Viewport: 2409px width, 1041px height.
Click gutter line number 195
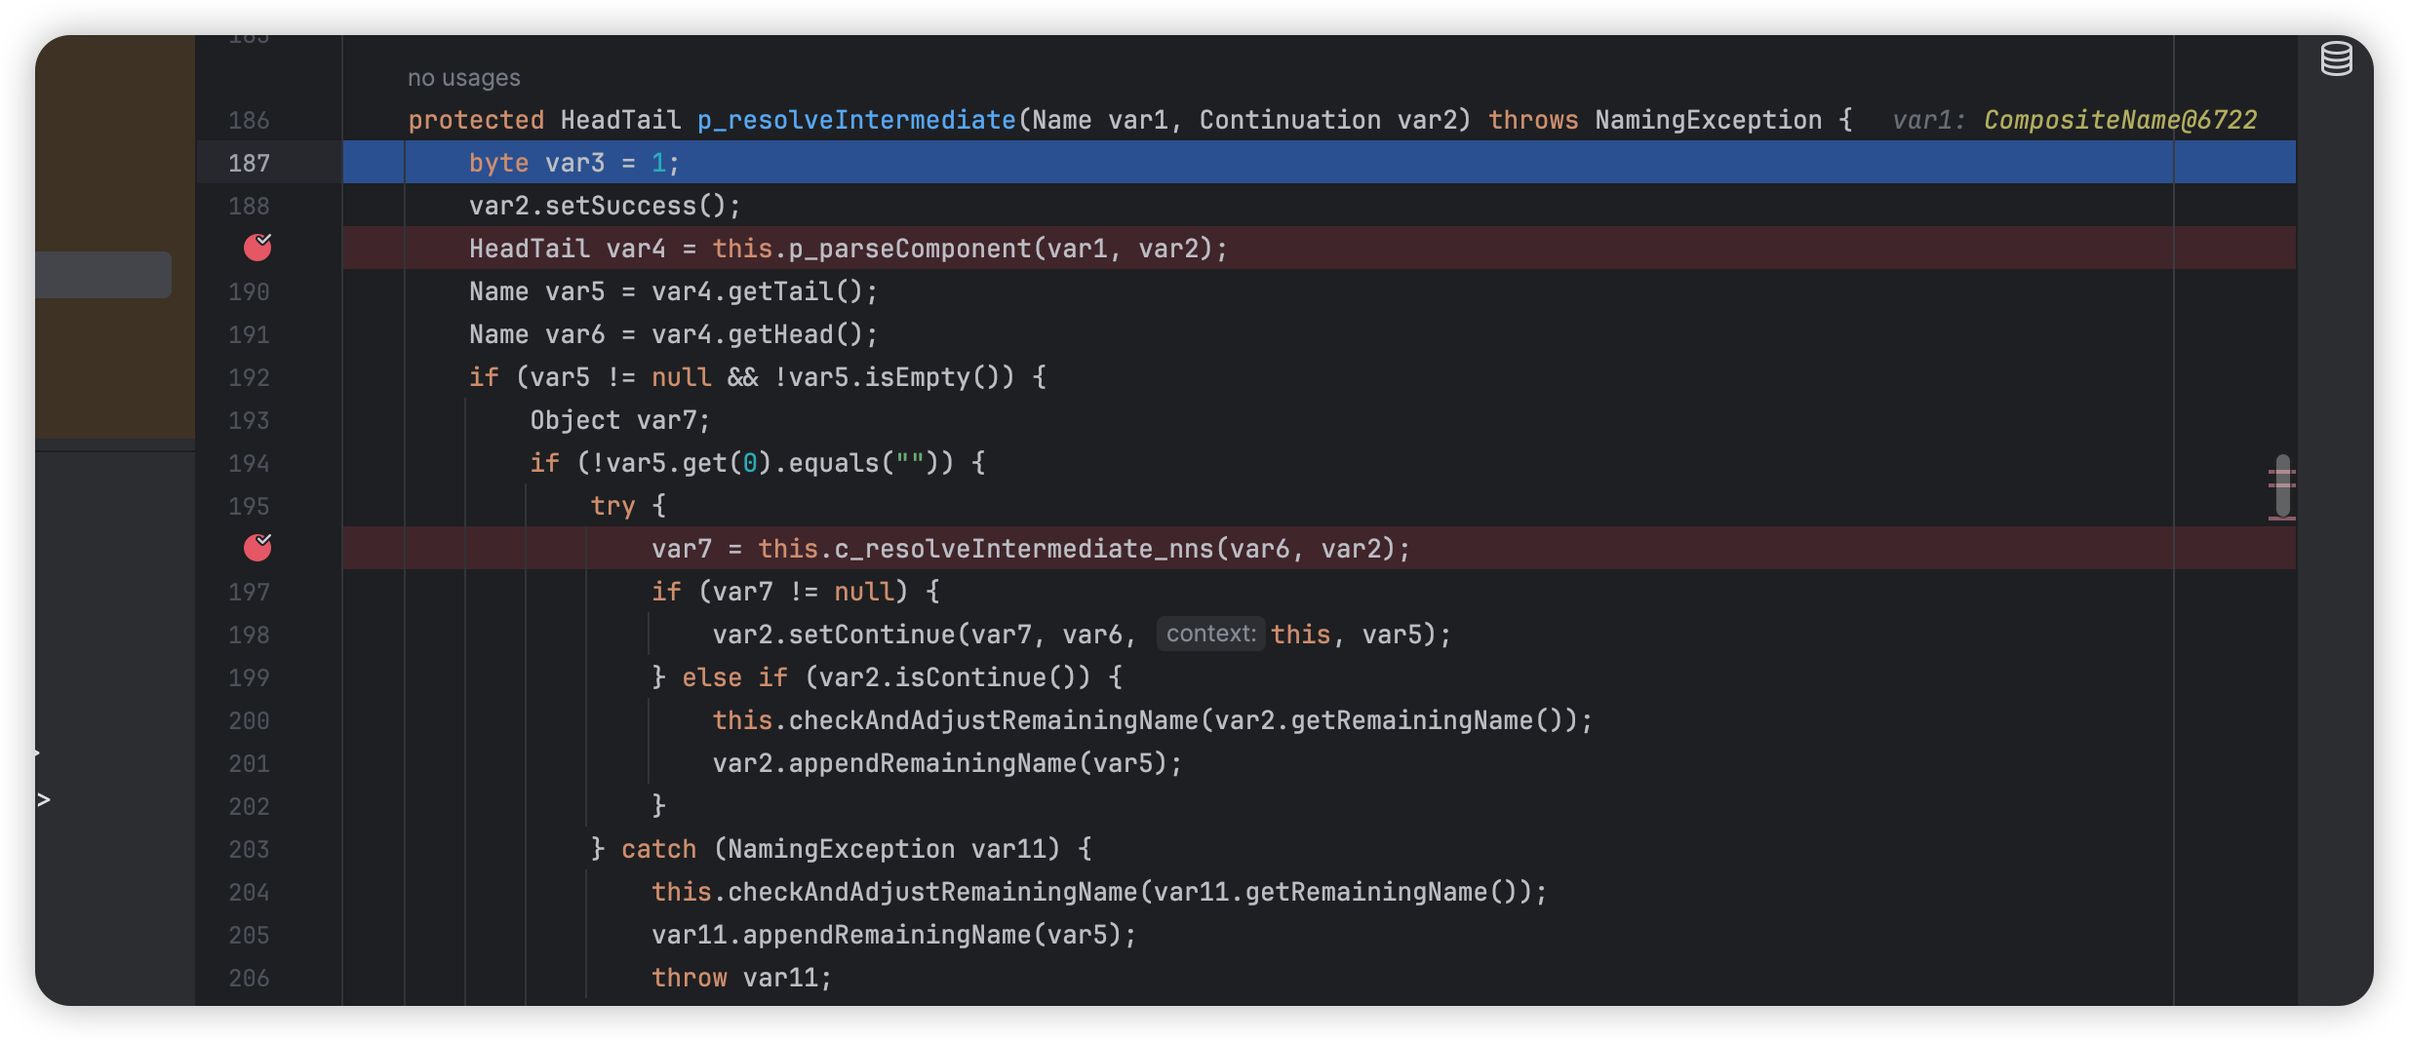[x=249, y=506]
